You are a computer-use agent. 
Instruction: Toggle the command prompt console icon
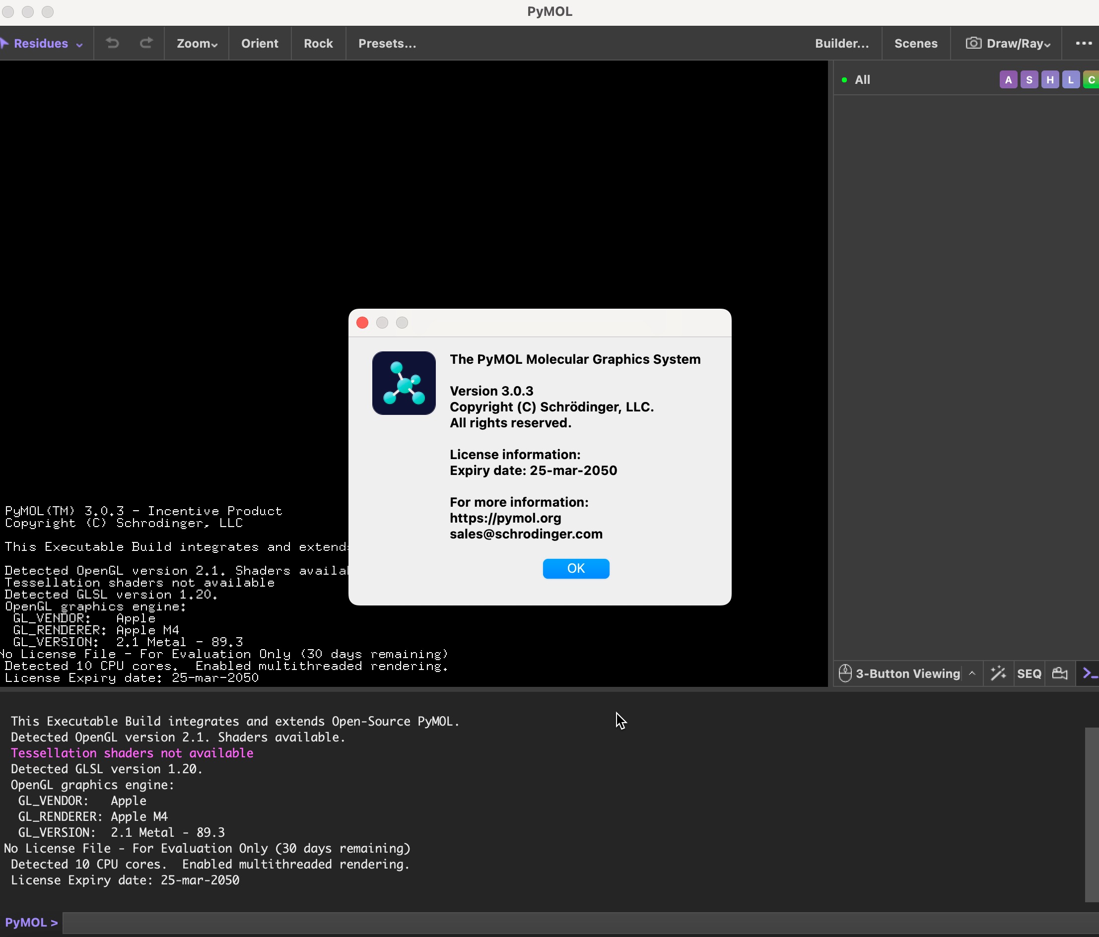(1090, 673)
